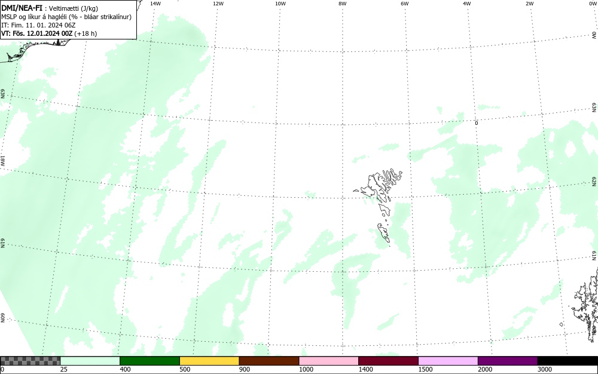Pick the black above-3000 legend swatch
Viewport: 598px width, 374px height.
tap(568, 361)
